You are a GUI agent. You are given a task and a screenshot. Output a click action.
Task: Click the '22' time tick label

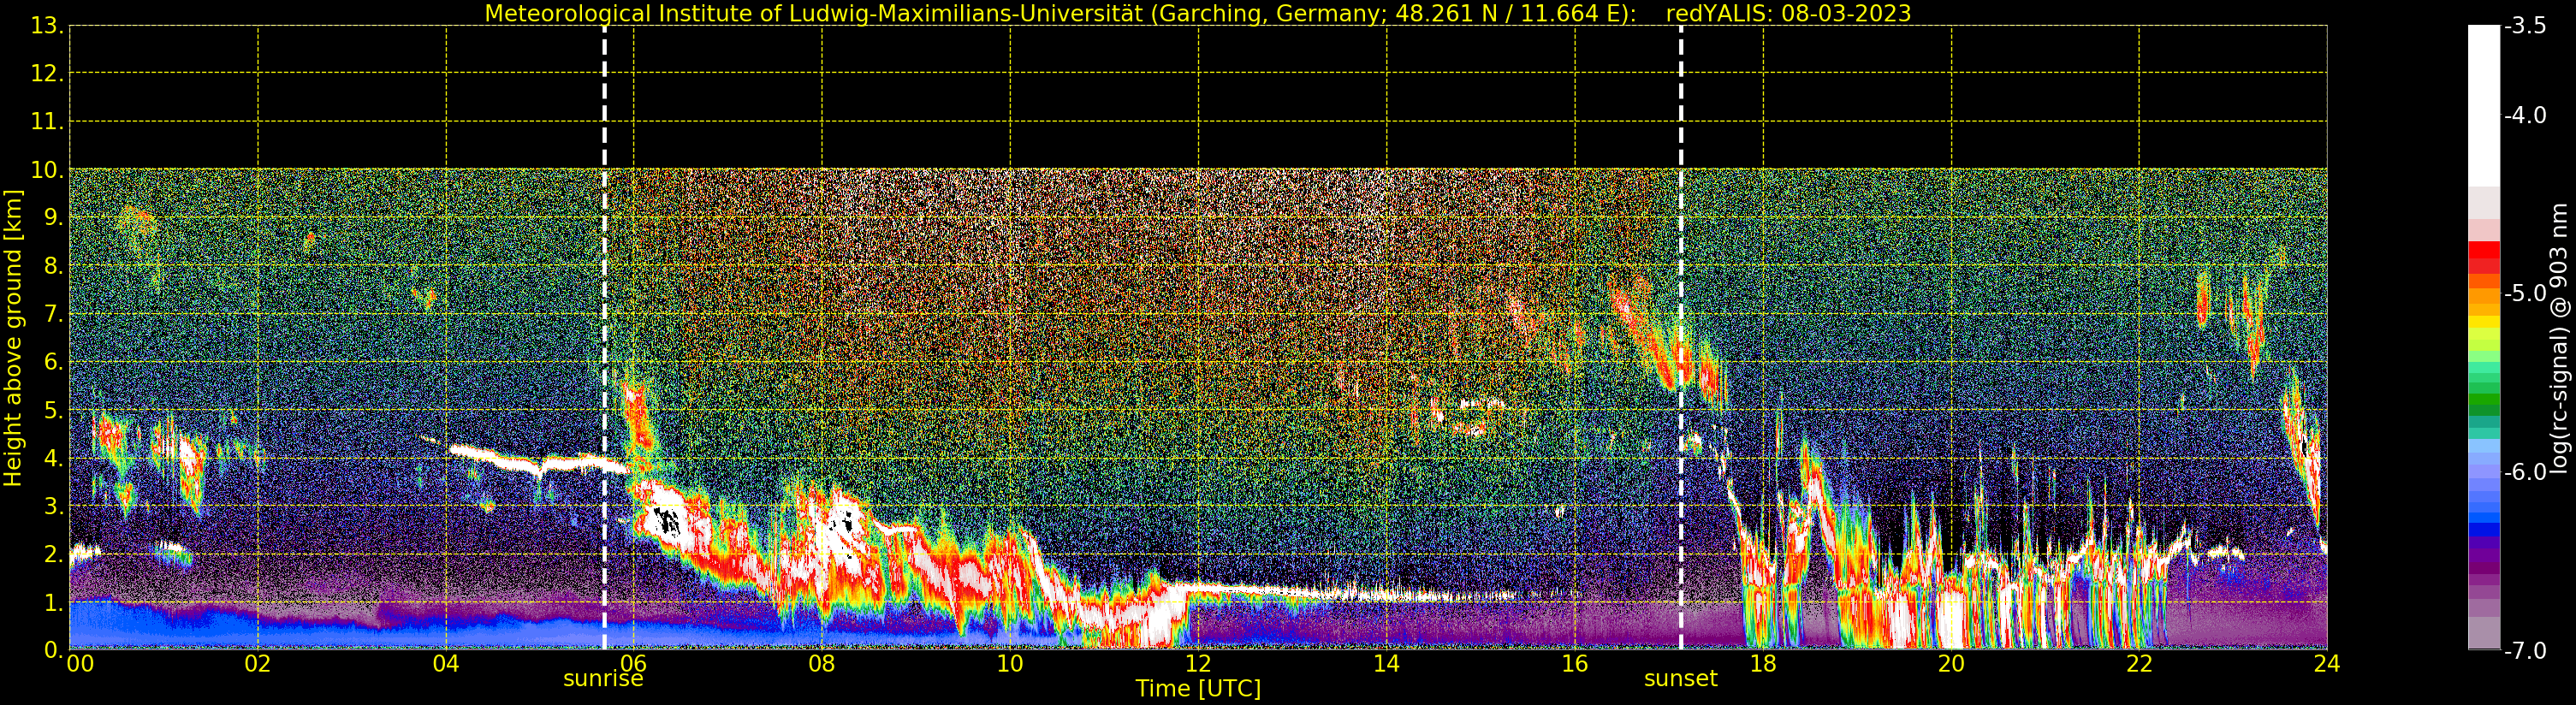(2139, 664)
